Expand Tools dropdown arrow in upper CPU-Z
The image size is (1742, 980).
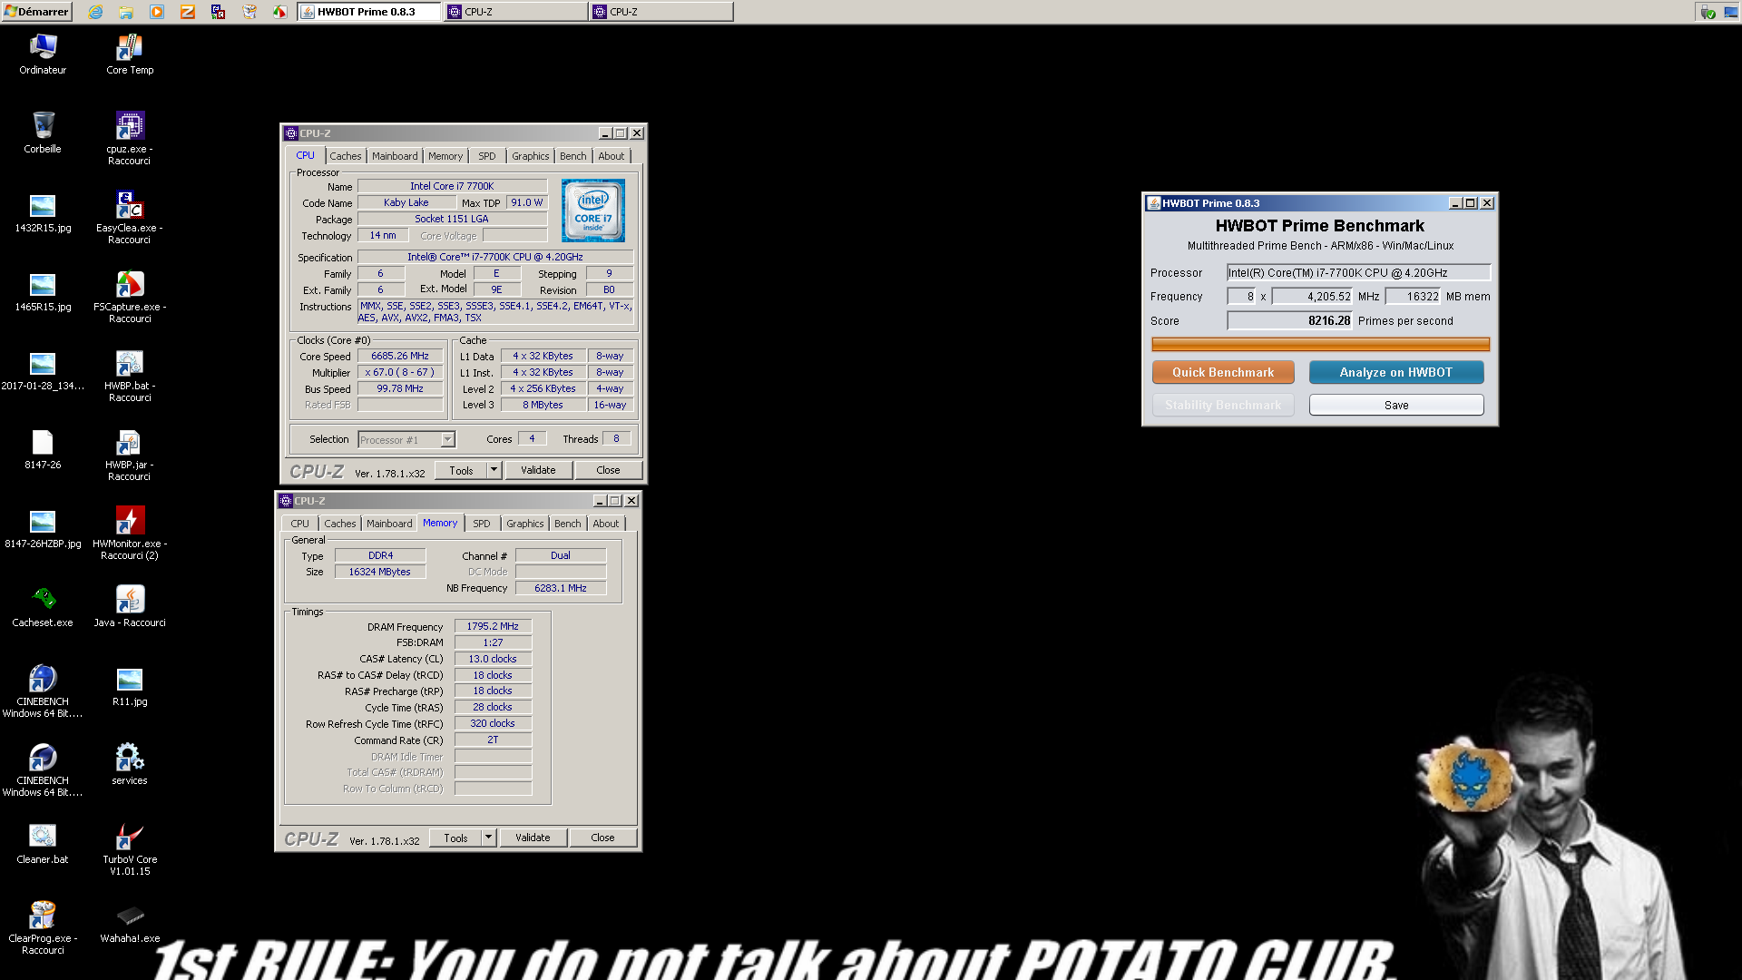tap(494, 470)
